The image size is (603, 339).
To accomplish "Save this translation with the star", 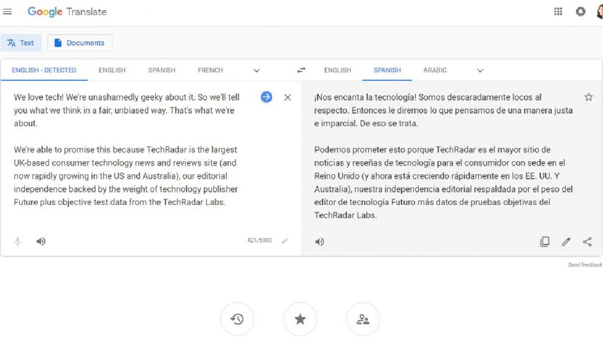I will [x=588, y=97].
